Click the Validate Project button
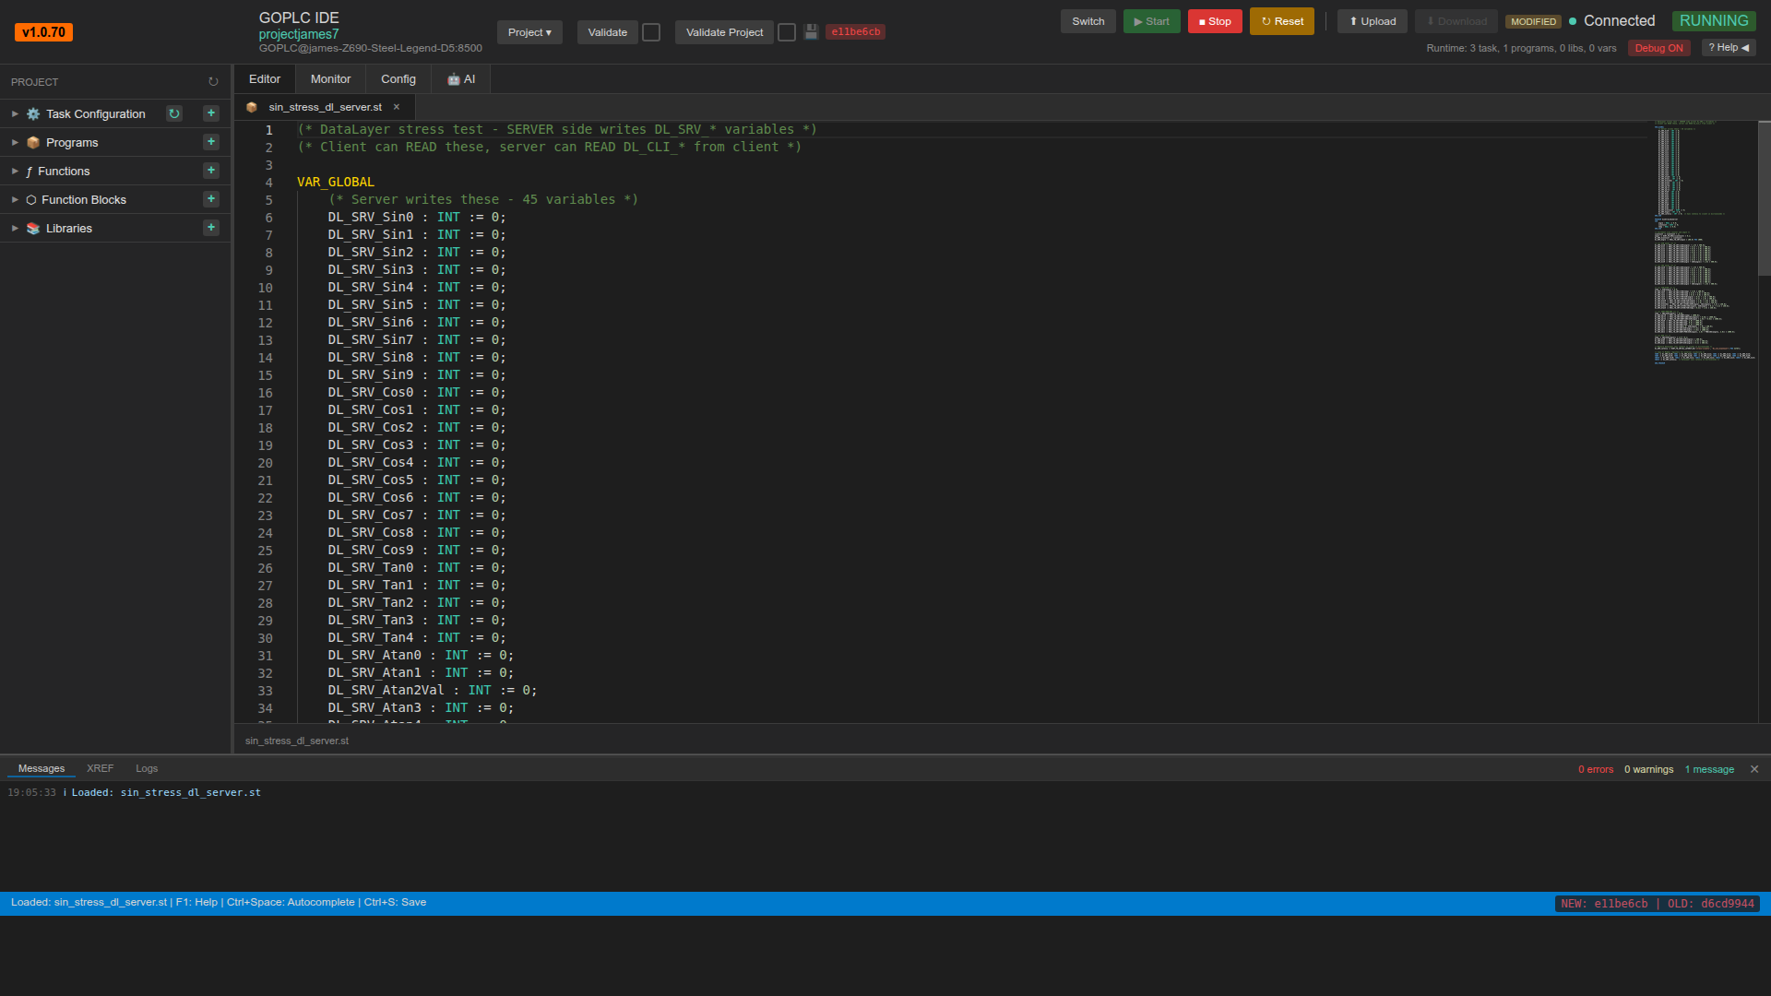The image size is (1771, 996). (724, 32)
